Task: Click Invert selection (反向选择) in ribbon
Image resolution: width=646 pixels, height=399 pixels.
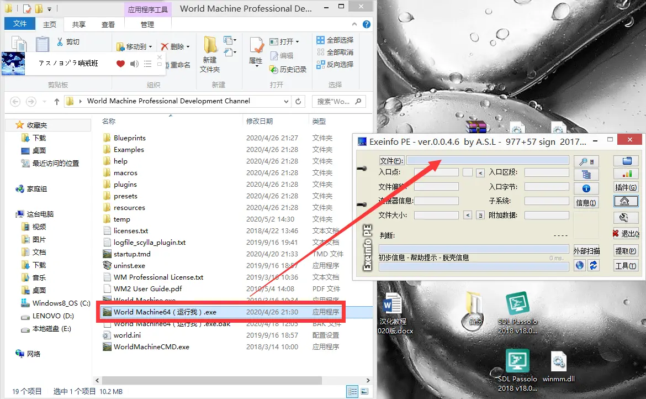Action: click(x=335, y=64)
